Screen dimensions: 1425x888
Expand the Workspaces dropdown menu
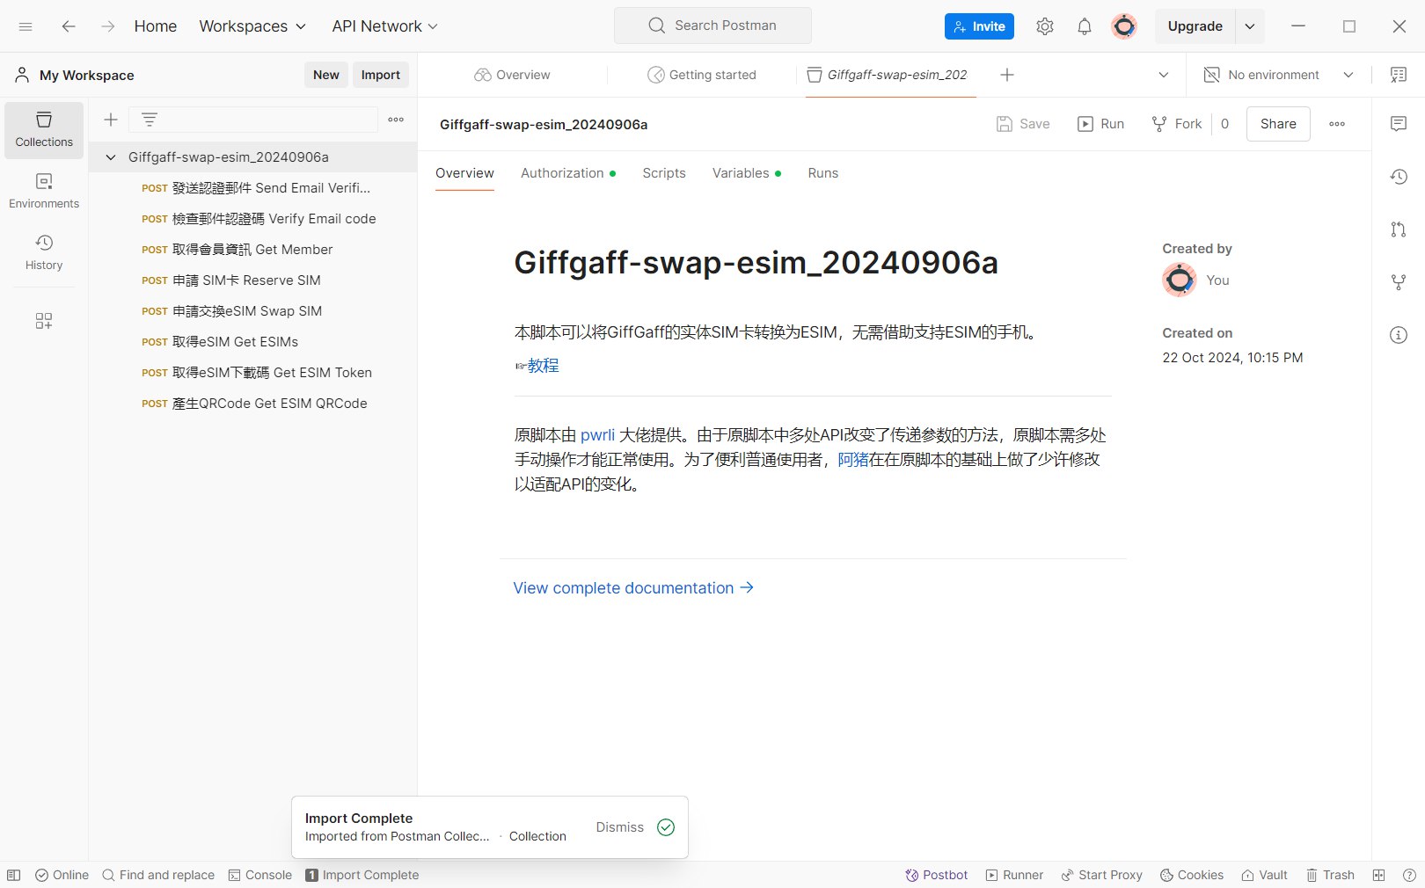[x=252, y=26]
